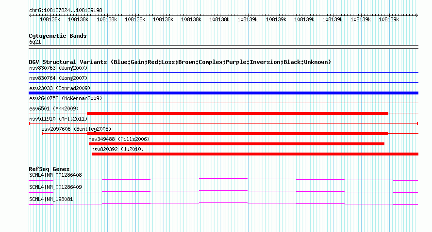Open variant nsv830763 (Wong2007) label

pos(58,68)
